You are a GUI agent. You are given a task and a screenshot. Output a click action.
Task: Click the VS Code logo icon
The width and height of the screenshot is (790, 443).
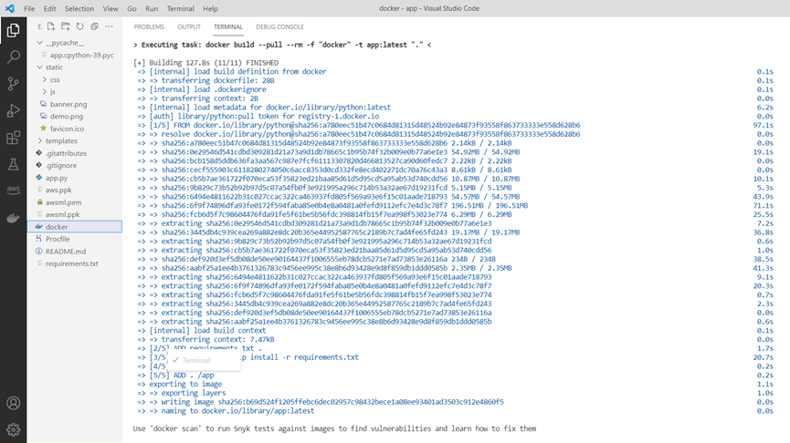9,8
